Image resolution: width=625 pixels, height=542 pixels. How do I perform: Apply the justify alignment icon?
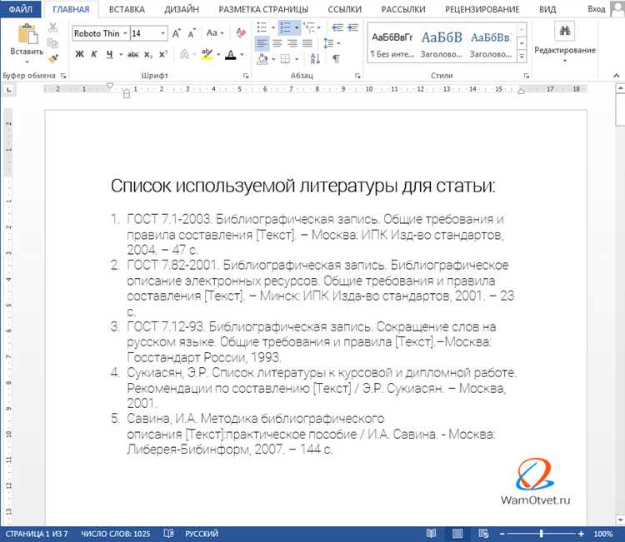point(307,43)
